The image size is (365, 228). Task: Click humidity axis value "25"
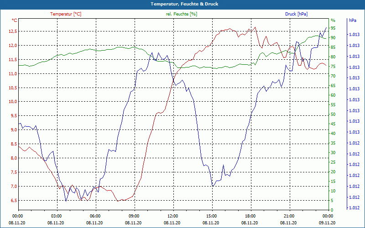click(x=333, y=162)
